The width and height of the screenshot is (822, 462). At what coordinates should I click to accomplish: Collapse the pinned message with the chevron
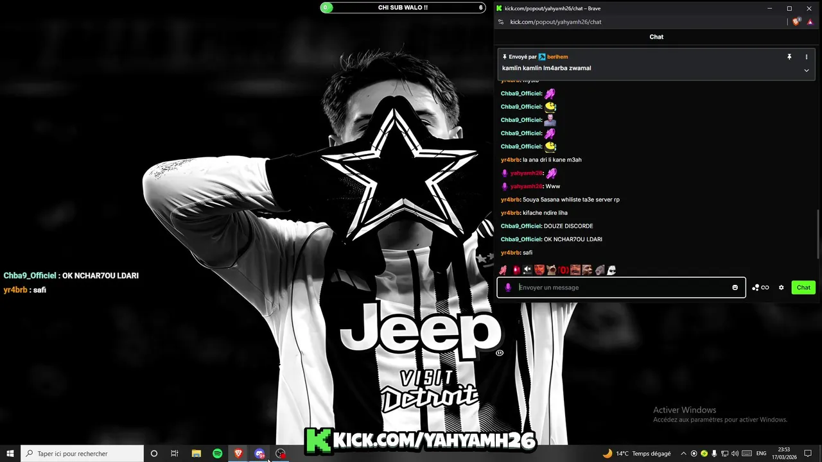pyautogui.click(x=807, y=71)
